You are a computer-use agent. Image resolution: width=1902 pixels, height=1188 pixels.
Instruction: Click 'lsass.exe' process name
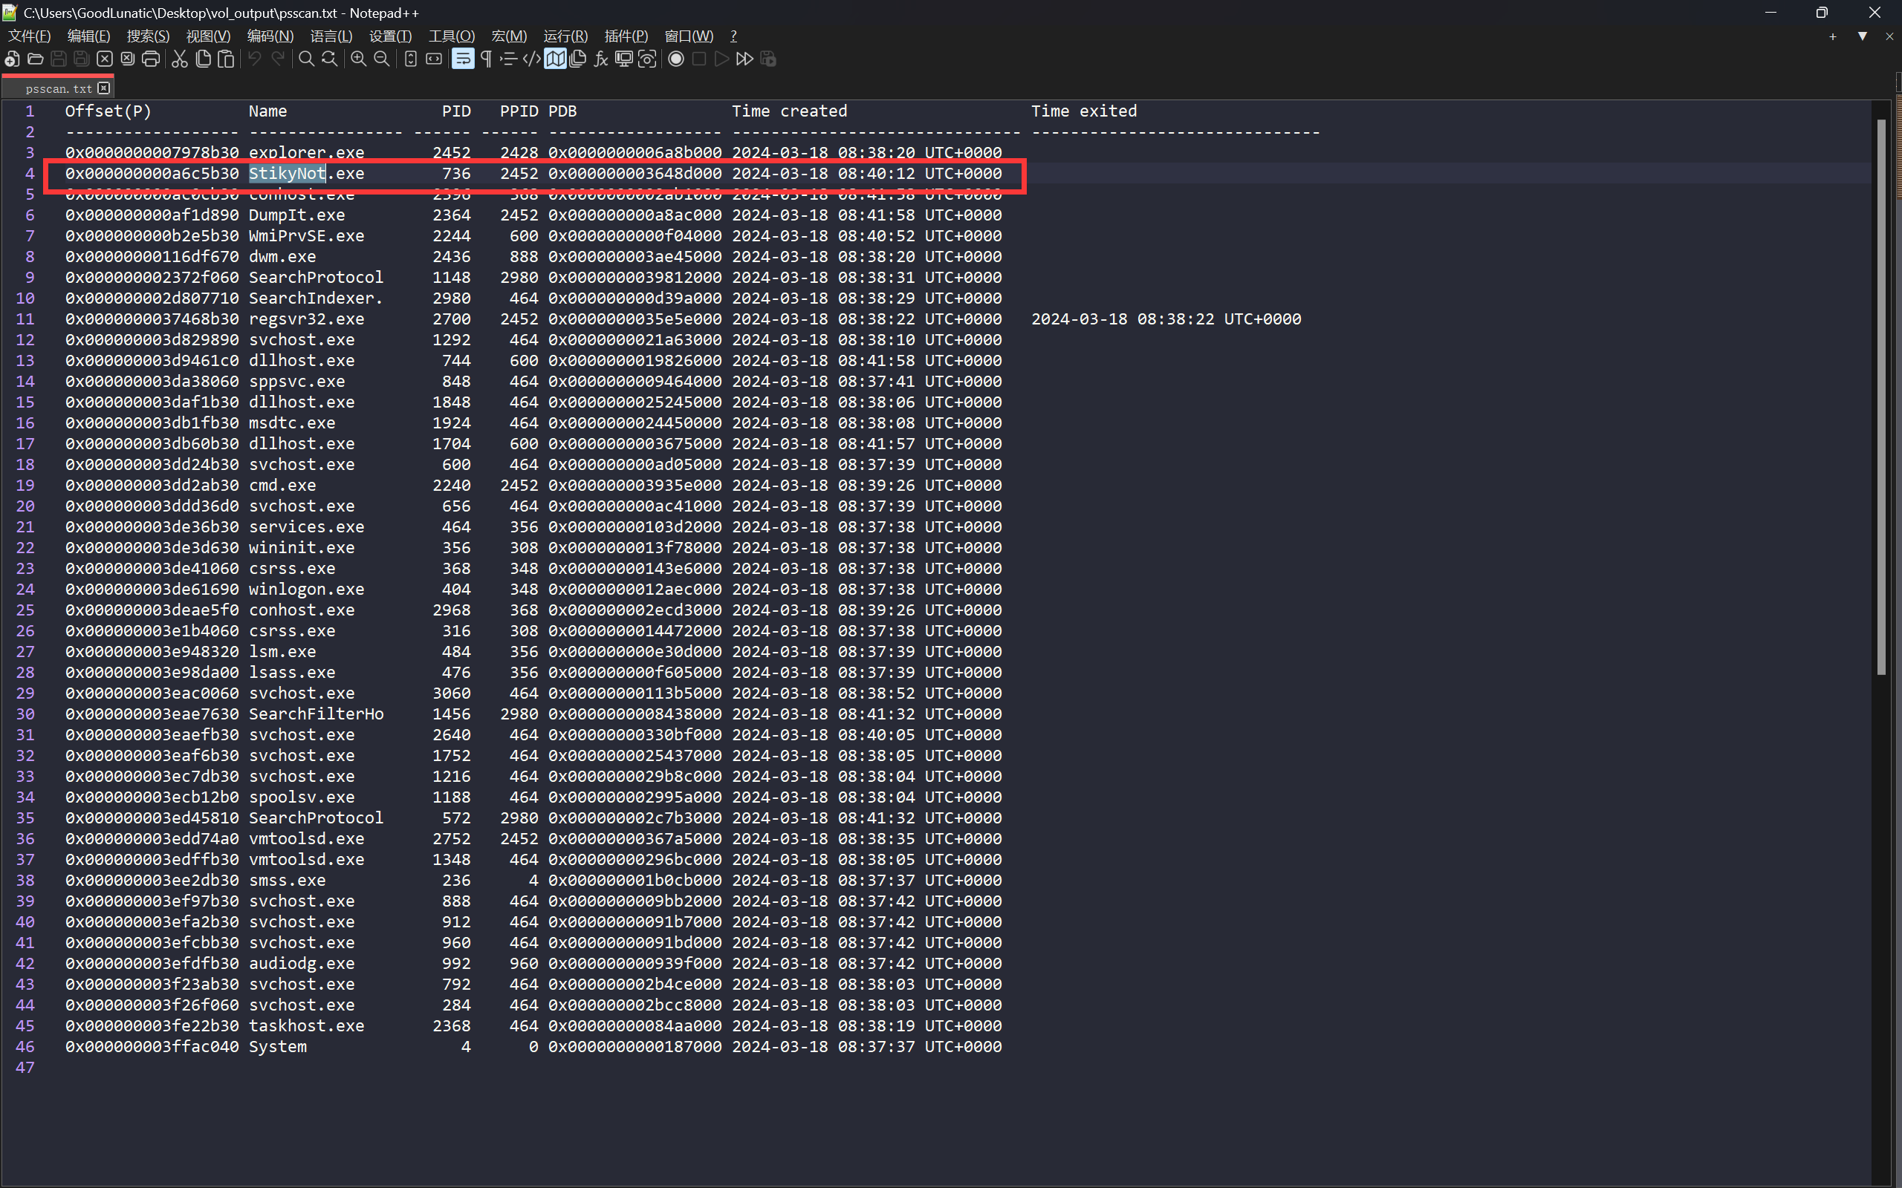click(293, 673)
